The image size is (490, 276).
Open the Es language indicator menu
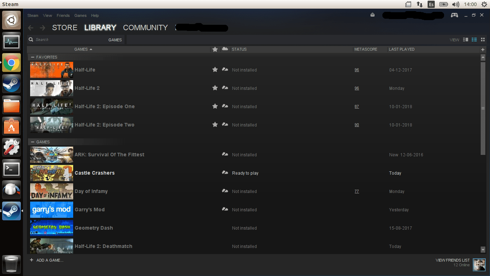431,4
